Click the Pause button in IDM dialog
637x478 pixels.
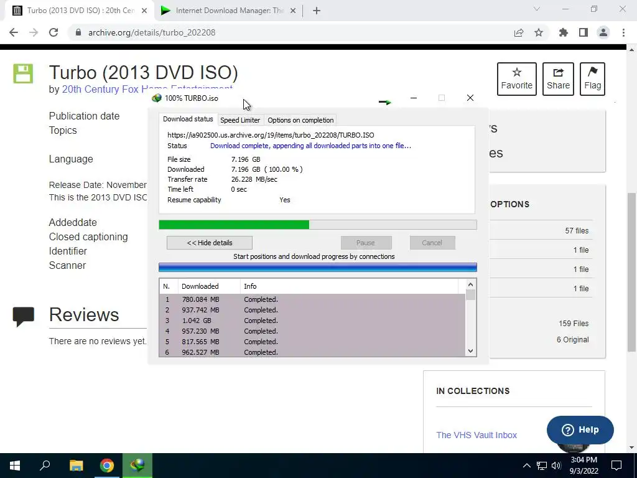point(366,243)
